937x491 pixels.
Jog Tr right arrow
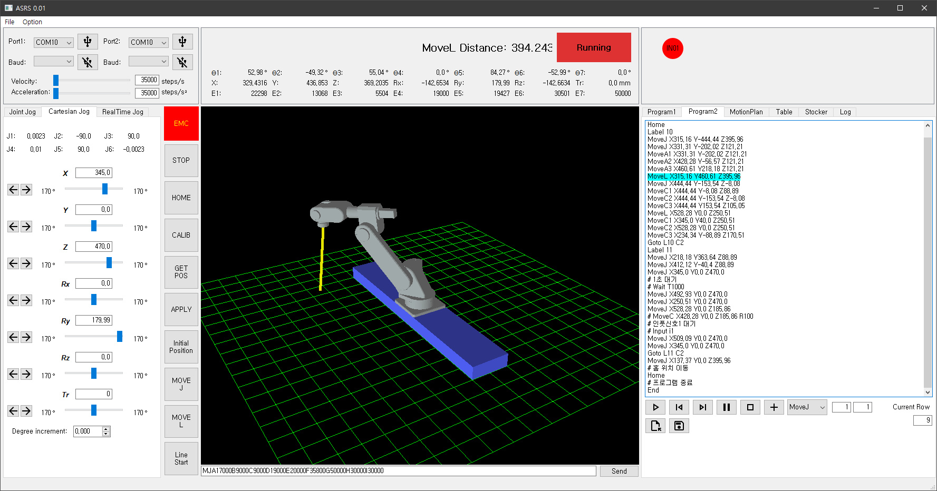(x=26, y=411)
